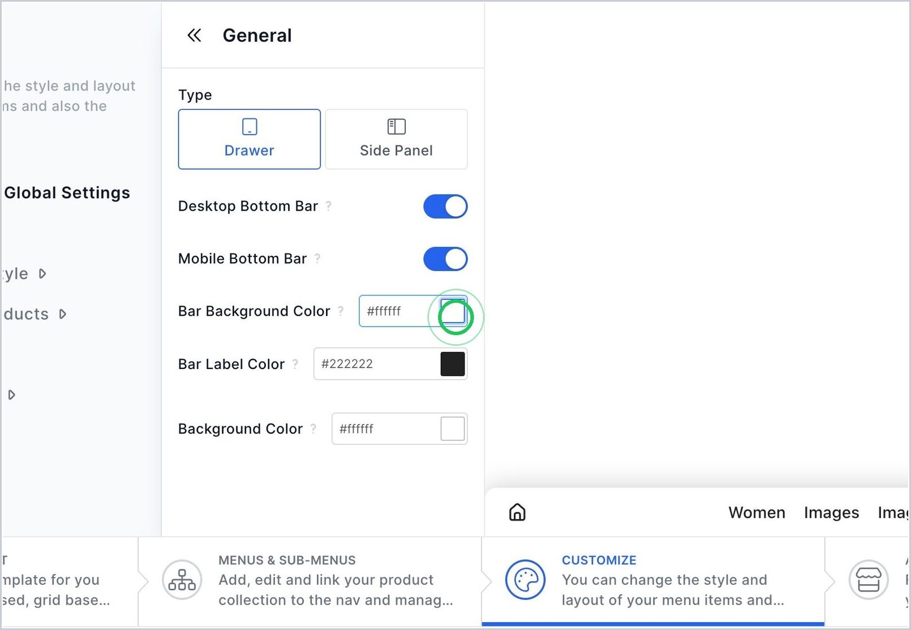Expand the Style section arrow in sidebar
The width and height of the screenshot is (911, 630).
pyautogui.click(x=42, y=274)
